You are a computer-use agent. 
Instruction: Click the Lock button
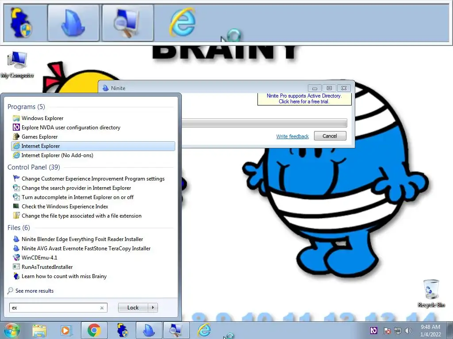[x=133, y=308]
